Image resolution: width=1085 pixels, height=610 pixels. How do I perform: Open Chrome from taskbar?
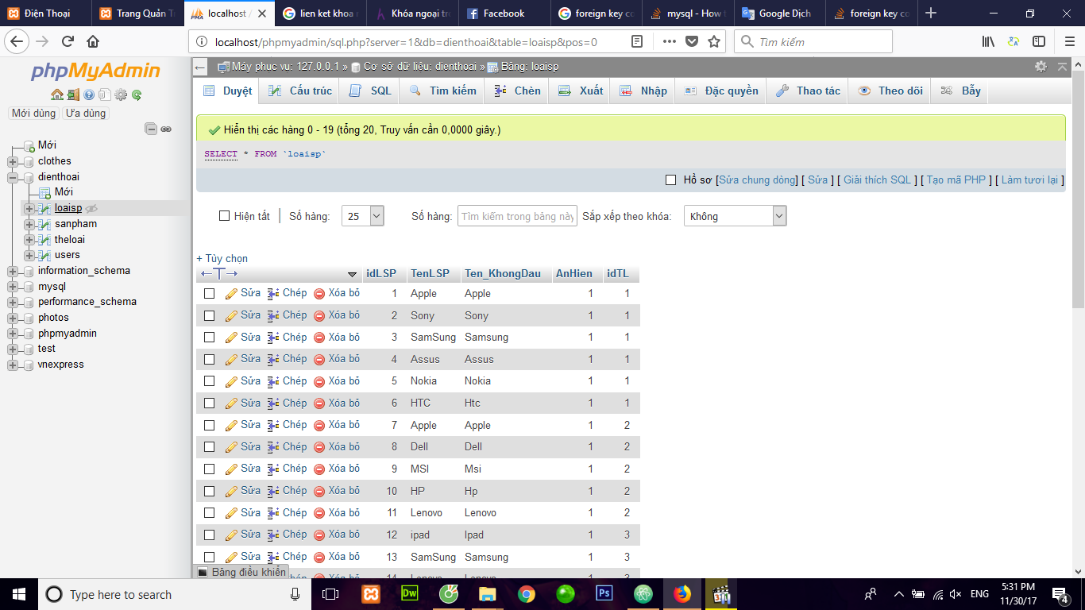(x=527, y=593)
